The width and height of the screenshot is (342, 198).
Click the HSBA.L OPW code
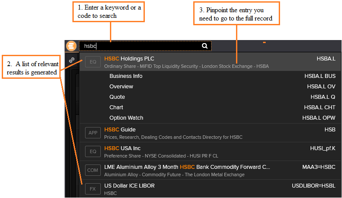[319, 117]
